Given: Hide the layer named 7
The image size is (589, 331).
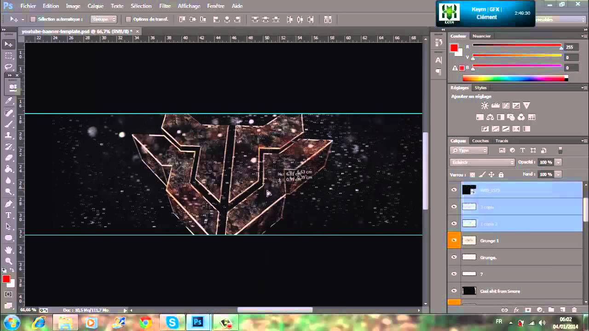Looking at the screenshot, I should [x=454, y=274].
